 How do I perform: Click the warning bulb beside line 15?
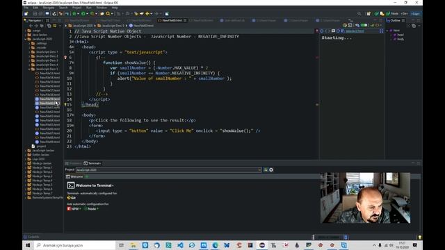click(65, 105)
